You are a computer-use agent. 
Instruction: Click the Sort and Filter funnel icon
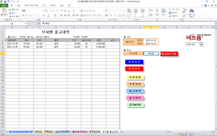point(184,10)
